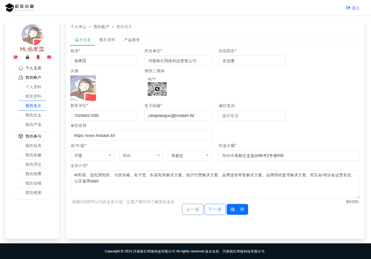Open 校友资料 in sidebar
This screenshot has height=259, width=371.
33,96
